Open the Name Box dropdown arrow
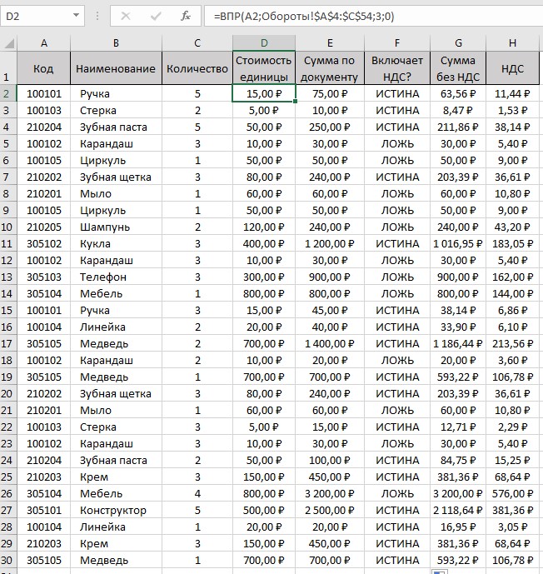This screenshot has height=574, width=543. [x=76, y=16]
